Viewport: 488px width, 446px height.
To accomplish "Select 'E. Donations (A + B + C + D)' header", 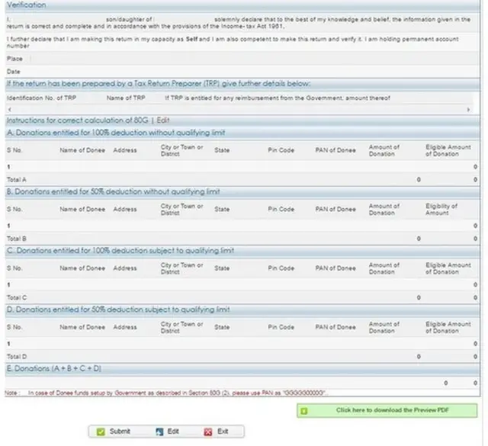I will point(242,369).
